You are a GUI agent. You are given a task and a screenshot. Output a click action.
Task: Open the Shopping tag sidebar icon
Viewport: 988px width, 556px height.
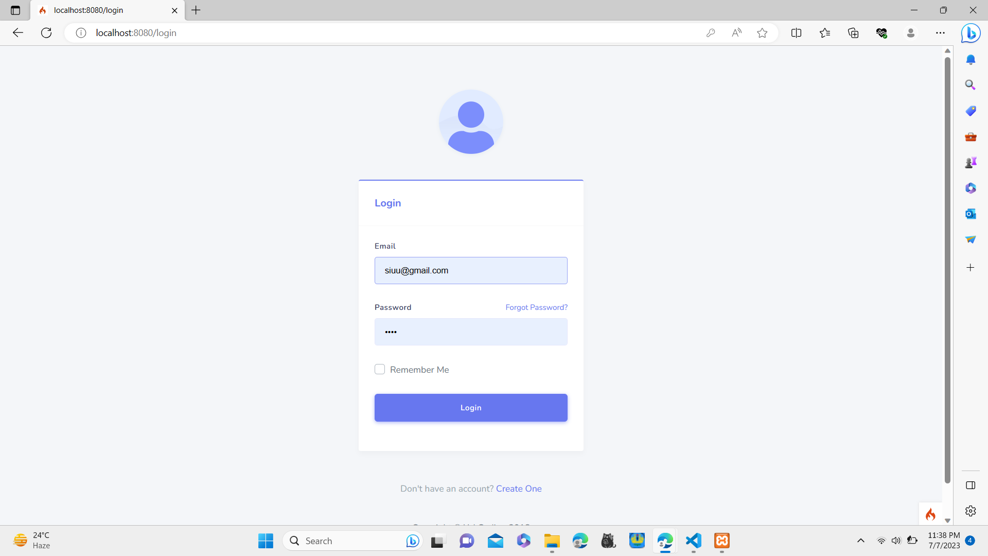pos(971,111)
